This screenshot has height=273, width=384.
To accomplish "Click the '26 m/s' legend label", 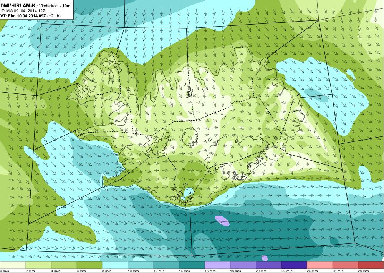I will [x=338, y=271].
